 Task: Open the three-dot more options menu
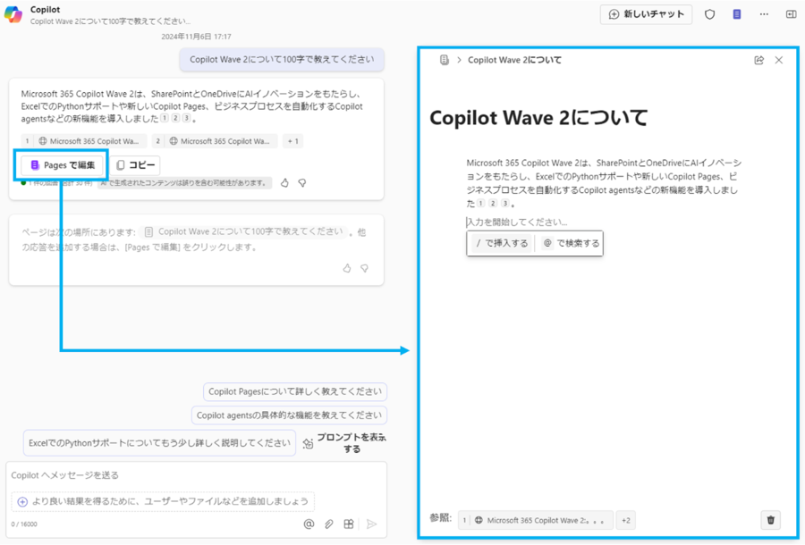(x=764, y=13)
